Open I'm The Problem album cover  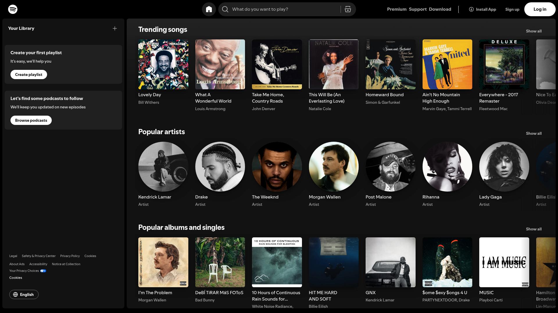coord(163,262)
